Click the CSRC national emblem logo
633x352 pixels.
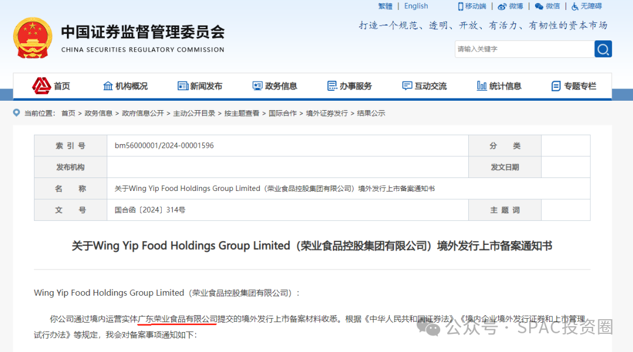pyautogui.click(x=33, y=38)
